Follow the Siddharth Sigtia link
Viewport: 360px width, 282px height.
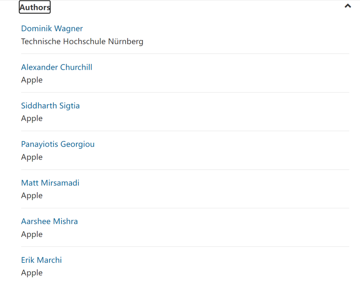coord(50,106)
